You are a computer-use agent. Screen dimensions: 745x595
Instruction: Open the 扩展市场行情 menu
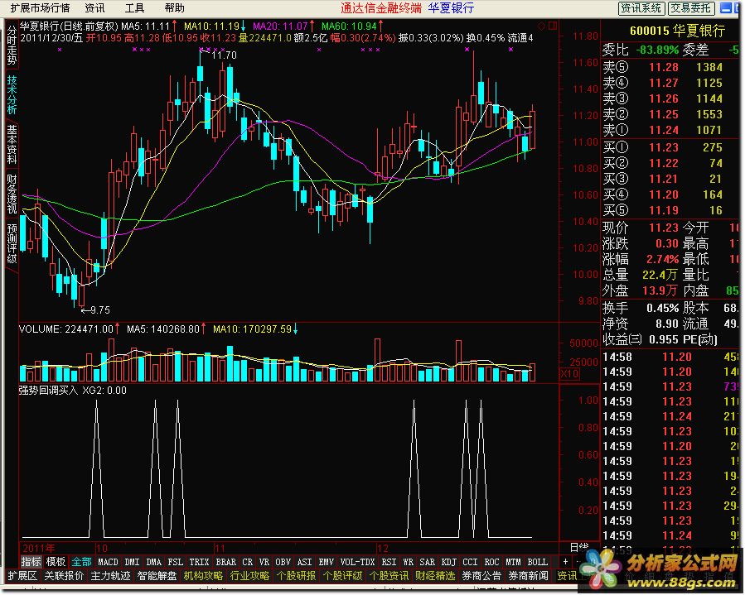(40, 7)
